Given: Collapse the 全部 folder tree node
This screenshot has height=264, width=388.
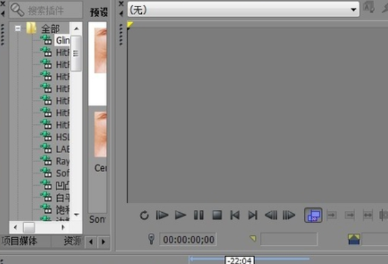Looking at the screenshot, I should [x=18, y=28].
